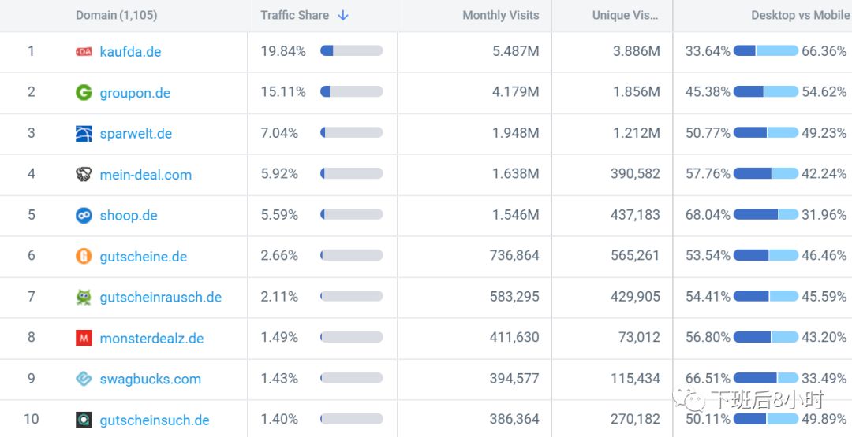Click the red monsterdealz.de icon
The width and height of the screenshot is (852, 437).
pos(84,339)
